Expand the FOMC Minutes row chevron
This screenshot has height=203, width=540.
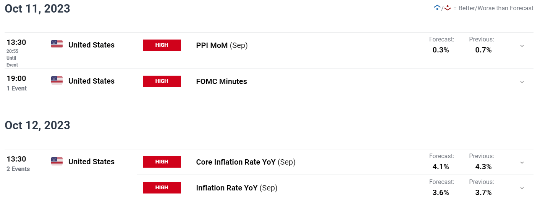coord(522,82)
